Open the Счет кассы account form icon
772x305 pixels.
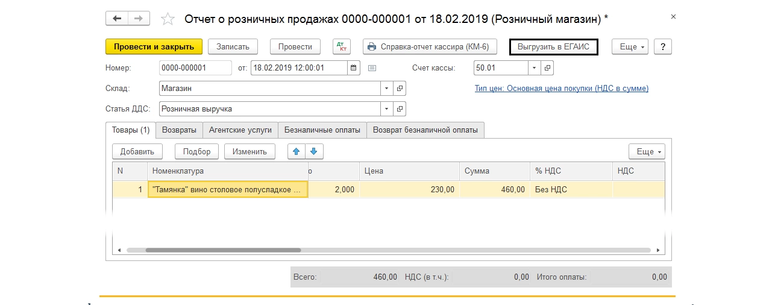click(547, 68)
